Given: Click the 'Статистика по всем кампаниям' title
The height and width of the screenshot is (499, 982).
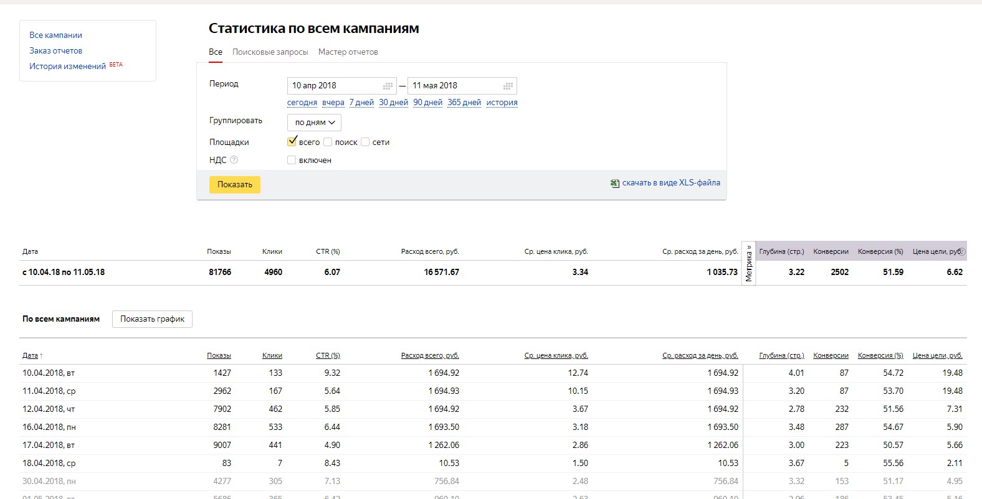Looking at the screenshot, I should pos(314,28).
